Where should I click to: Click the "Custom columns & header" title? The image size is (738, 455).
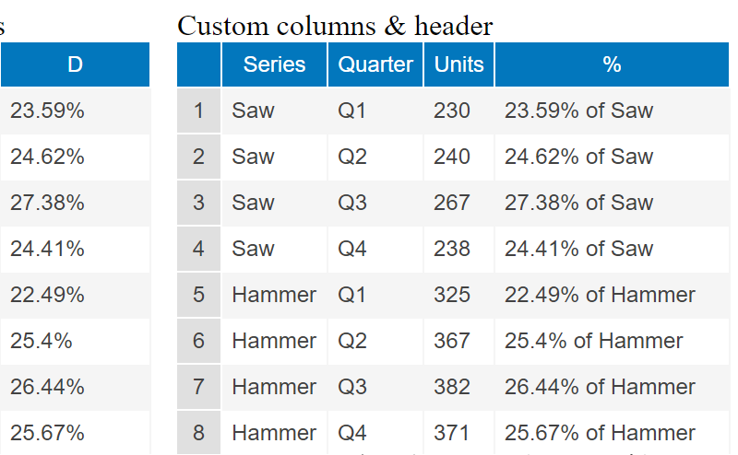[x=335, y=26]
